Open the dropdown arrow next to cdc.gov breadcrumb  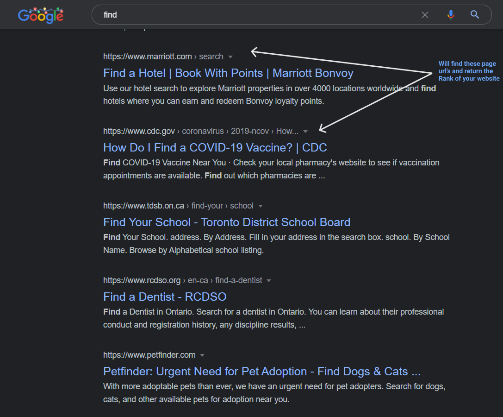[306, 131]
